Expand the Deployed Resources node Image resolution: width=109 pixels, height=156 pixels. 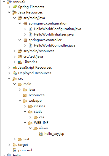9,73
